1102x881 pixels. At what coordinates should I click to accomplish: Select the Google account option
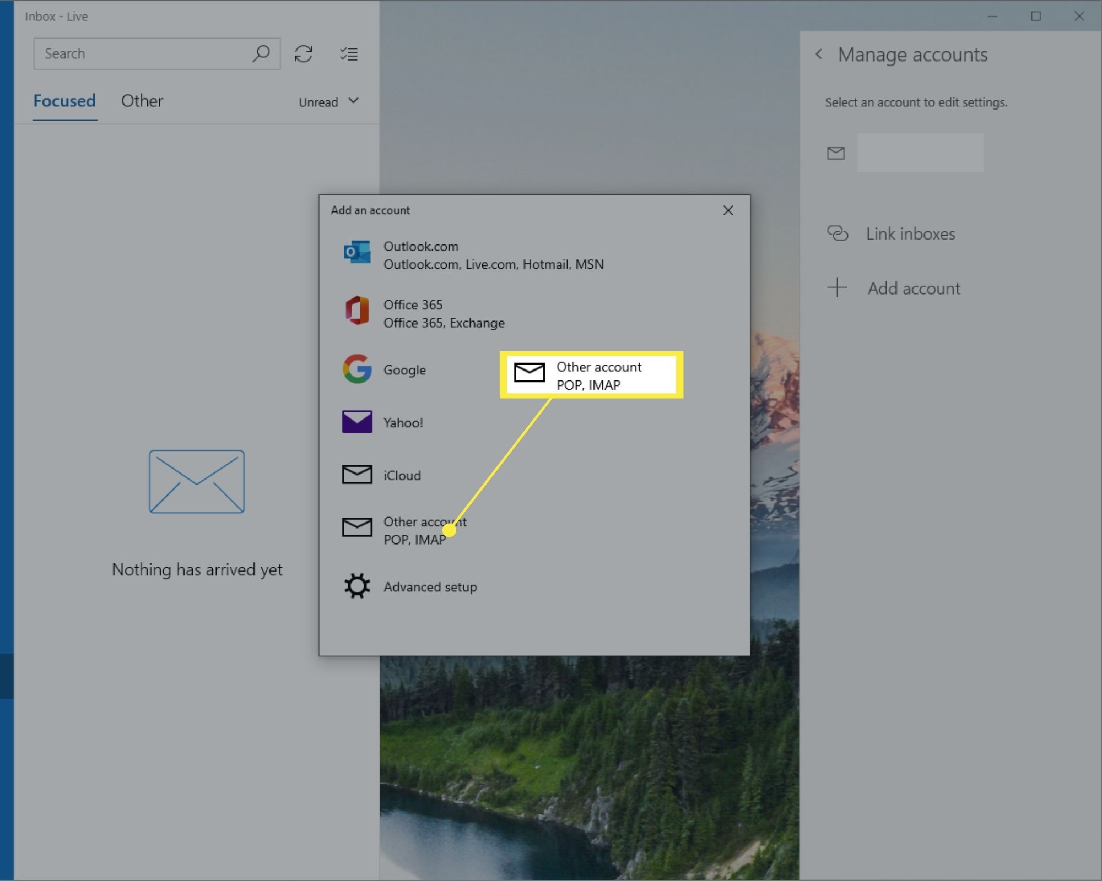pos(405,369)
